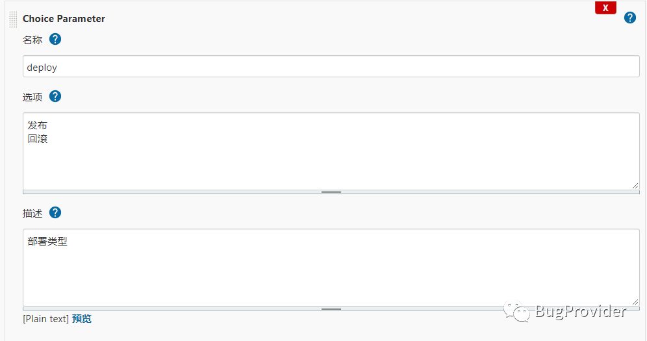Open the Choice Parameter help icon at top right
647x341 pixels.
tap(629, 18)
